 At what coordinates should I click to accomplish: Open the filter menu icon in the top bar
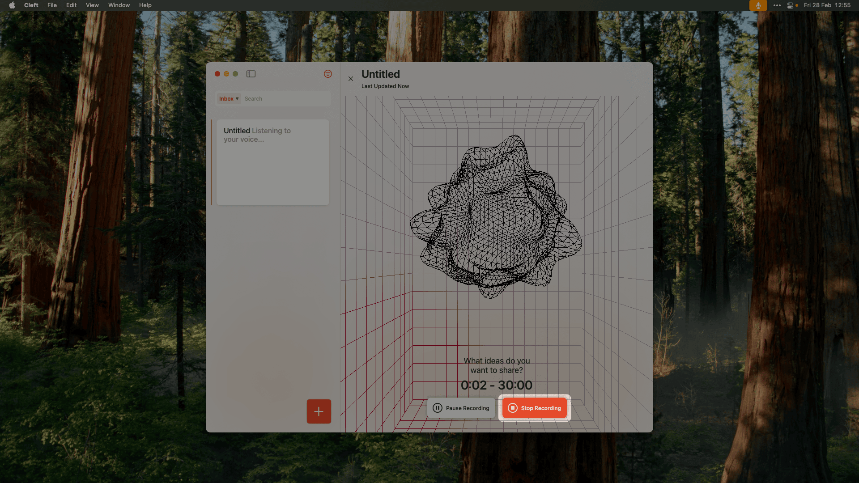328,74
